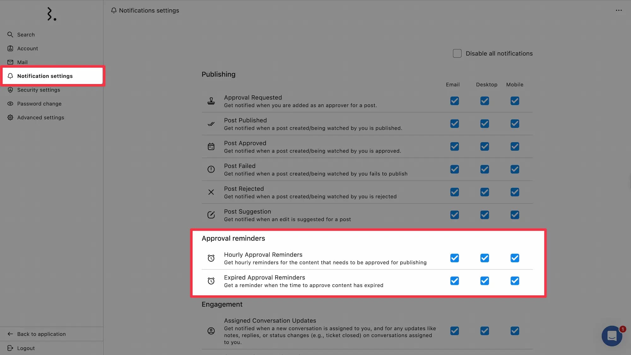
Task: Tick Disable all notifications checkbox
Action: pos(457,53)
